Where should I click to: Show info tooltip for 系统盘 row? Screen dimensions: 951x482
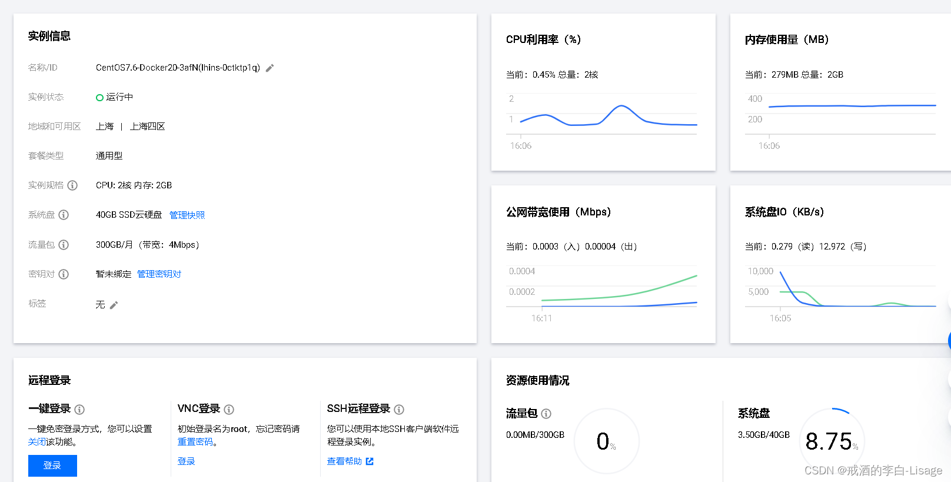click(x=64, y=215)
